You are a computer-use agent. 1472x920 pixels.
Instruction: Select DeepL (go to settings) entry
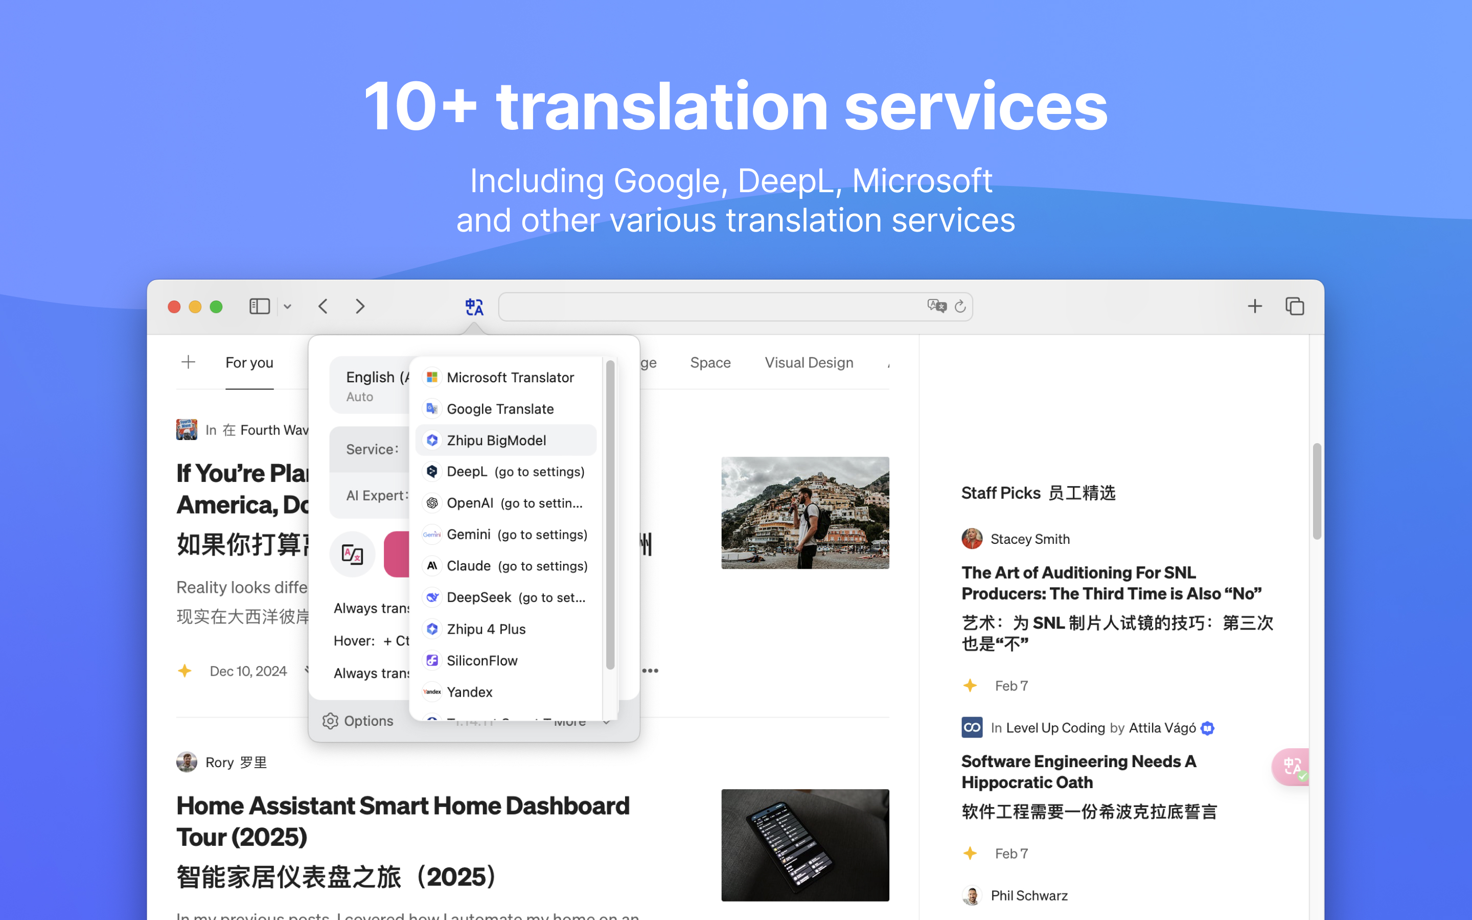(506, 472)
